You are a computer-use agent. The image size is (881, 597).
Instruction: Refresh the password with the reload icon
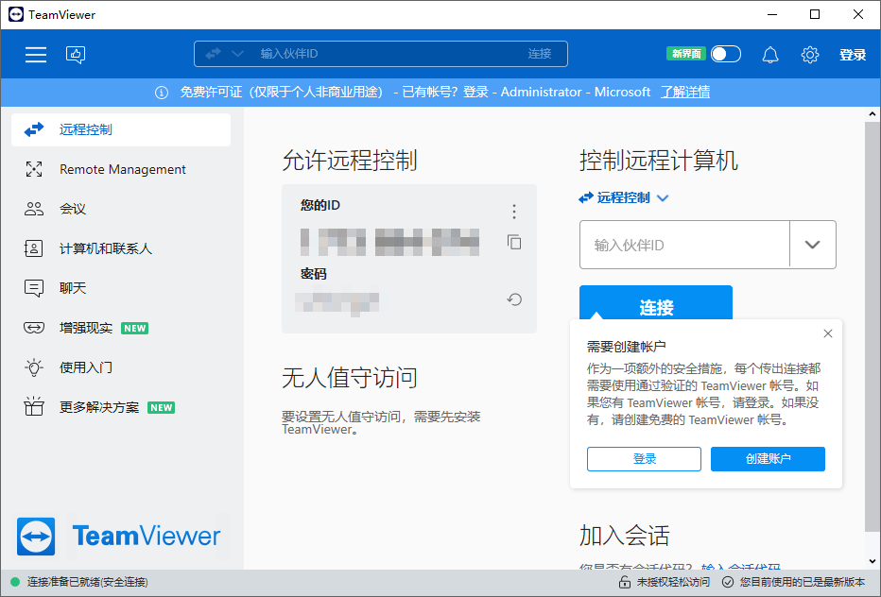pos(514,299)
